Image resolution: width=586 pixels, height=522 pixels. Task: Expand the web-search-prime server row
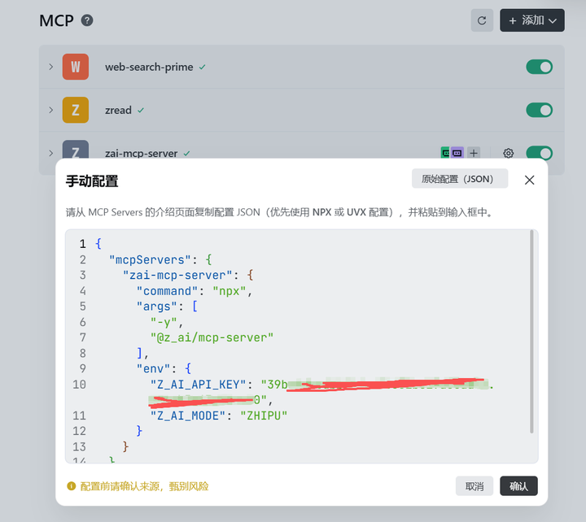click(x=50, y=67)
